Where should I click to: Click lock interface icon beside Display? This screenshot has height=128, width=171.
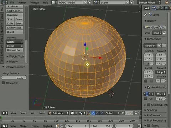[x=164, y=33]
